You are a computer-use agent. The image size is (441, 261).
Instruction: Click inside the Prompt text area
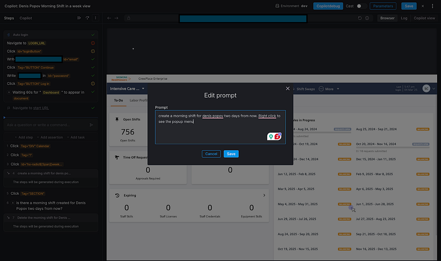click(220, 127)
